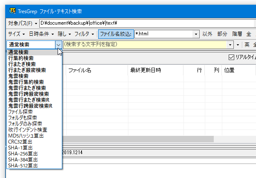Open the フィルタ dropdown menu

click(x=84, y=34)
